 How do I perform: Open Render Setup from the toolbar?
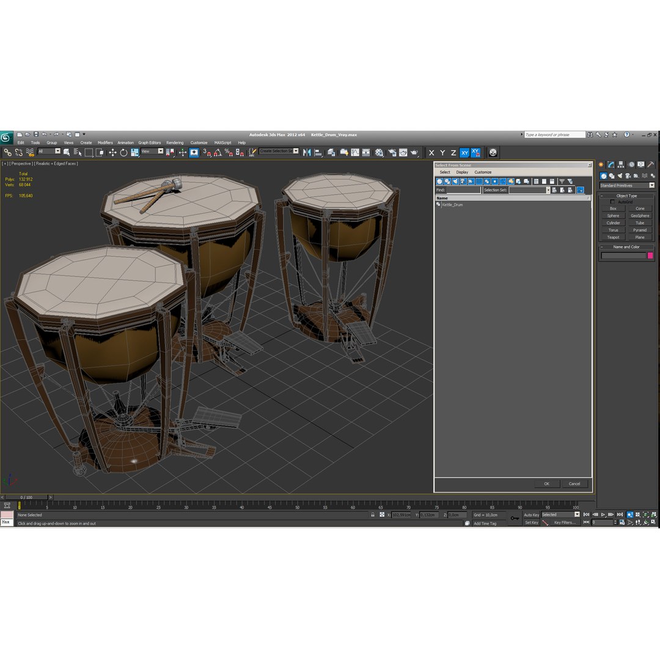[392, 152]
